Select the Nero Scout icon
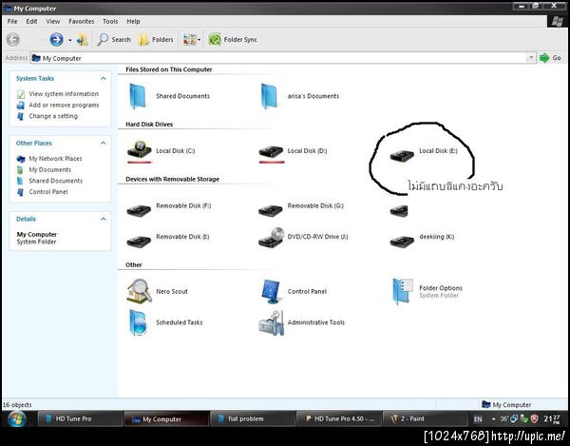570x446 pixels. (x=140, y=291)
